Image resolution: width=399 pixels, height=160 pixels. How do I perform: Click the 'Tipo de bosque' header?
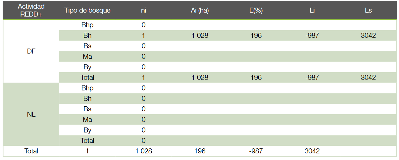point(87,10)
